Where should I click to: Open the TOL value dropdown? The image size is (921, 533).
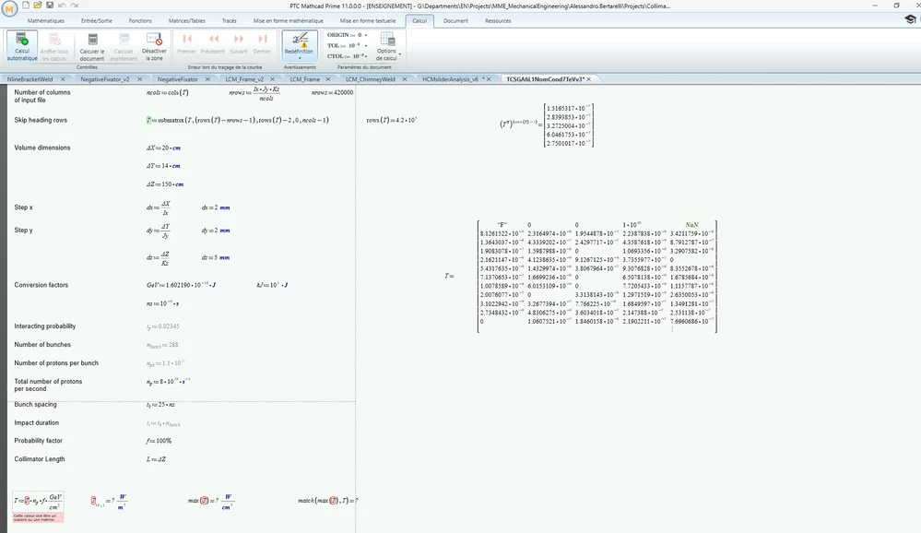point(365,46)
